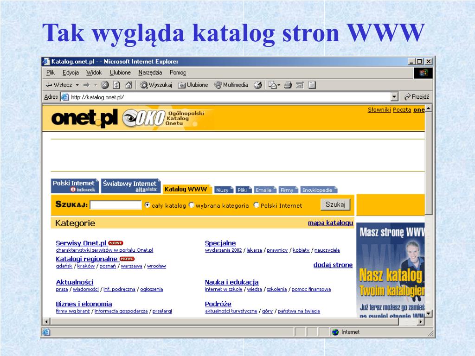The image size is (475, 356).
Task: Click the Discuss toolbar icon
Action: pyautogui.click(x=312, y=85)
